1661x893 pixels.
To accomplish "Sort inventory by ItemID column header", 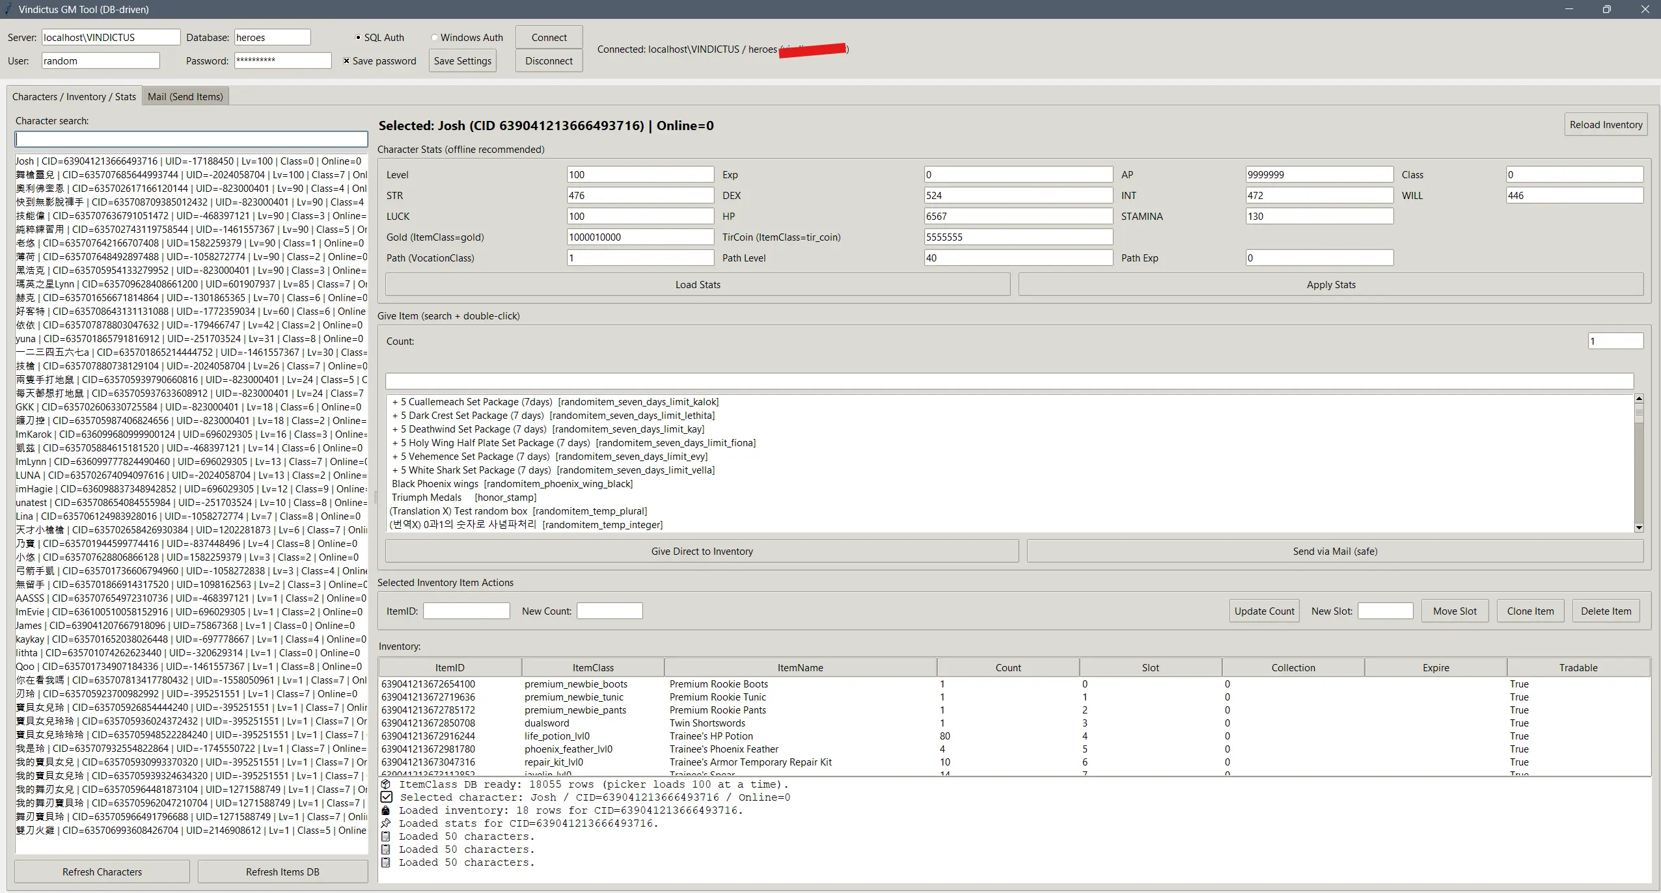I will pyautogui.click(x=450, y=668).
